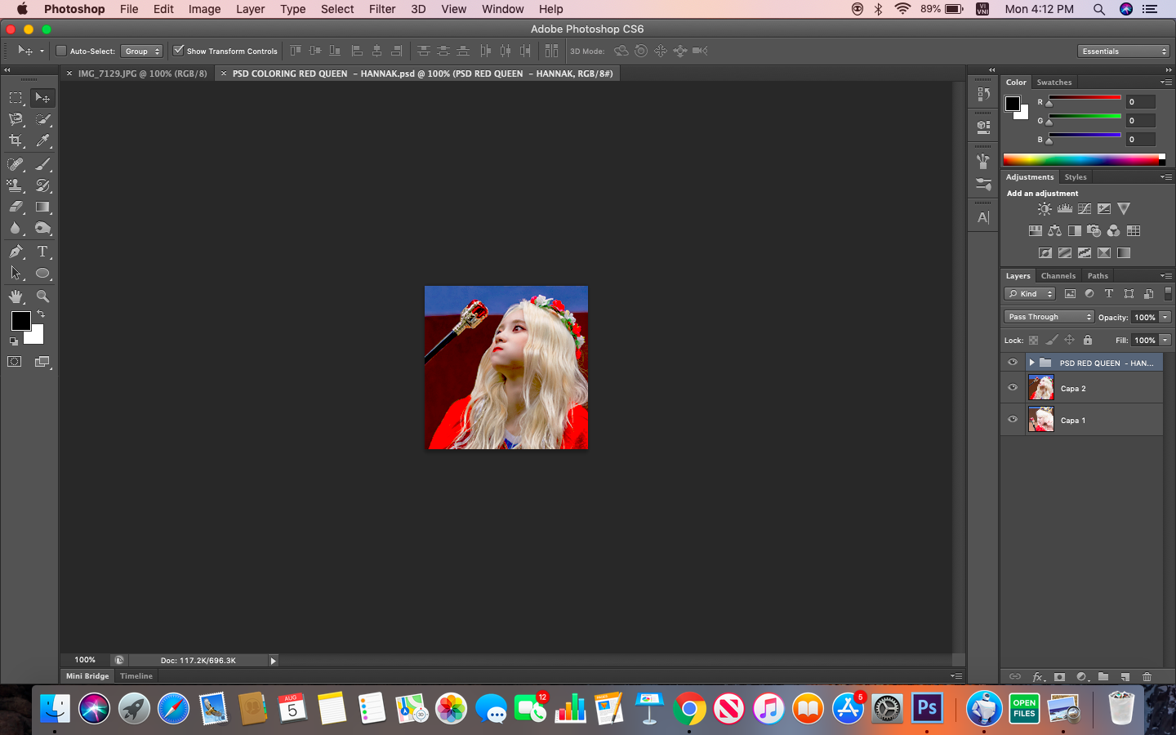Uncheck Show Transform Controls
The width and height of the screenshot is (1176, 735).
click(179, 51)
